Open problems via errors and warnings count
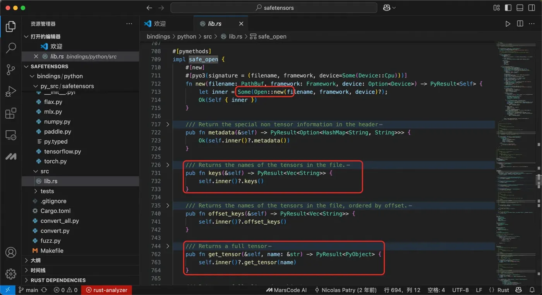Viewport: 542px width, 295px height. click(65, 290)
